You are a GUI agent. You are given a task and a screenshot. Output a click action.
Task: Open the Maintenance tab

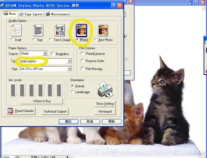coord(57,14)
